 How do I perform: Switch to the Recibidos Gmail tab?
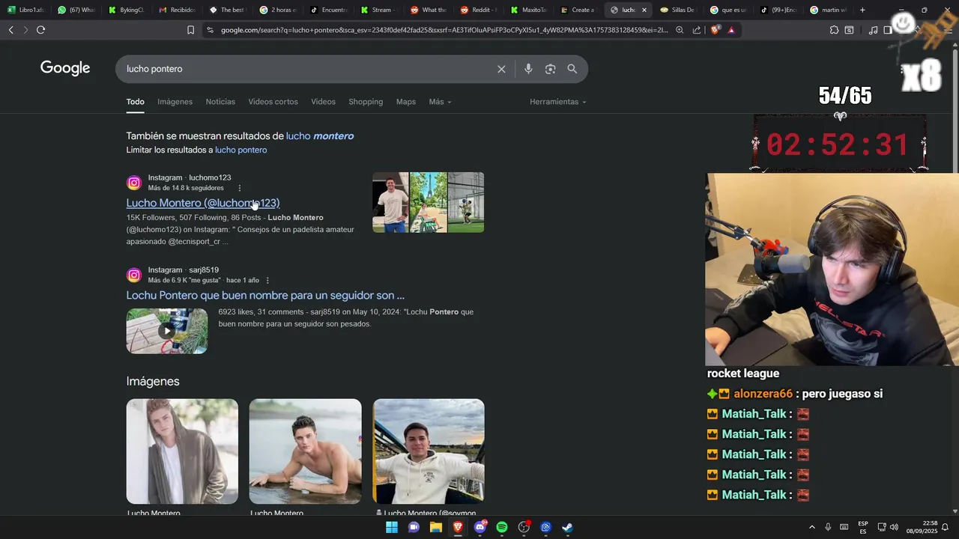coord(177,10)
